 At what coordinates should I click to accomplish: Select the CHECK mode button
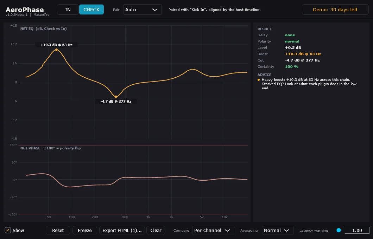91,9
